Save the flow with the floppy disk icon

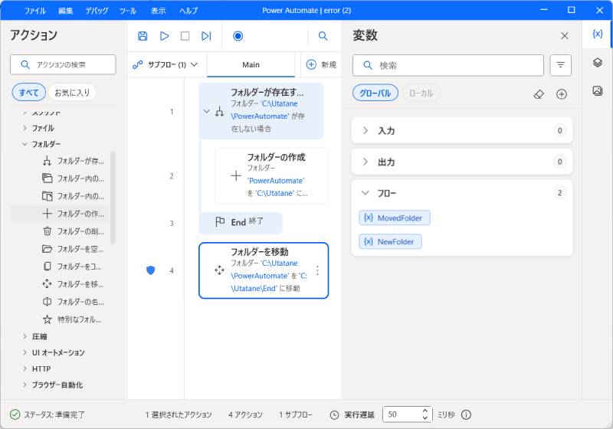click(x=143, y=36)
